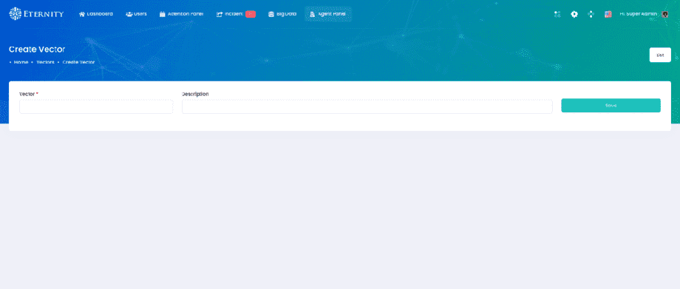The image size is (680, 289).
Task: Click the List button
Action: pos(660,55)
